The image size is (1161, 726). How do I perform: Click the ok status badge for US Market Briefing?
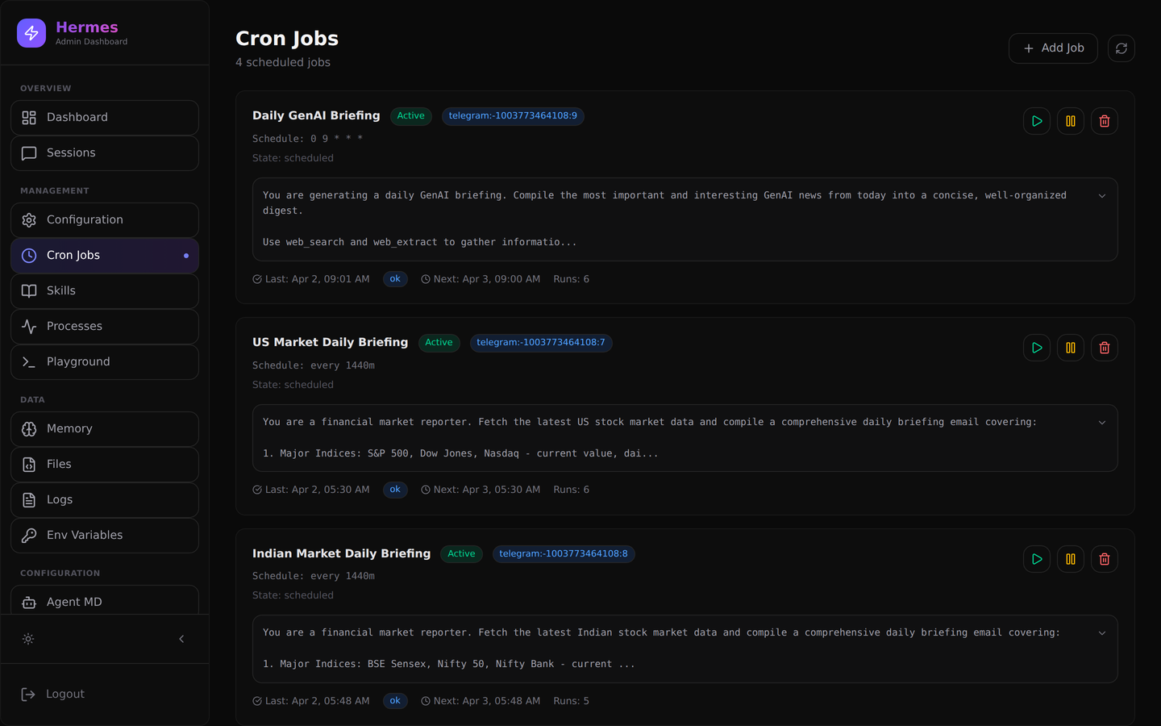pyautogui.click(x=395, y=490)
